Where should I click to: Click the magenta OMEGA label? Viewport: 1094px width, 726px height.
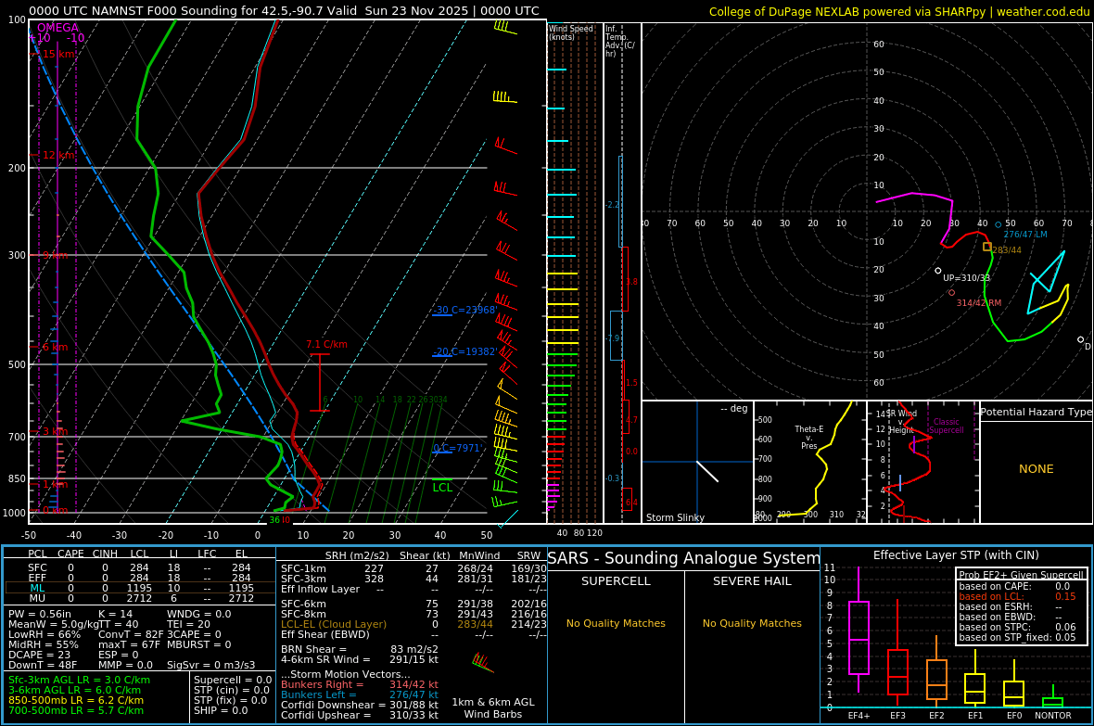tap(57, 28)
